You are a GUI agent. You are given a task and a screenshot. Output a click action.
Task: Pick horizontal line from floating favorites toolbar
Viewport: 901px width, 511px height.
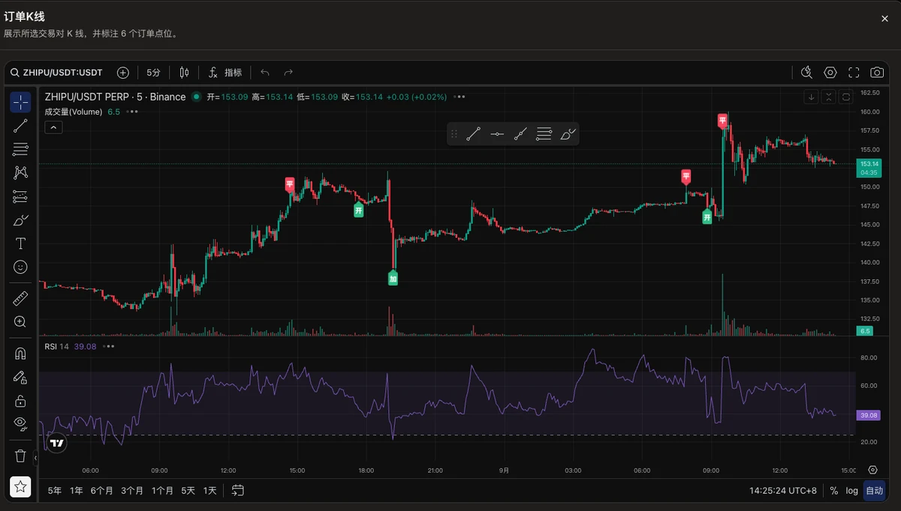pos(497,134)
